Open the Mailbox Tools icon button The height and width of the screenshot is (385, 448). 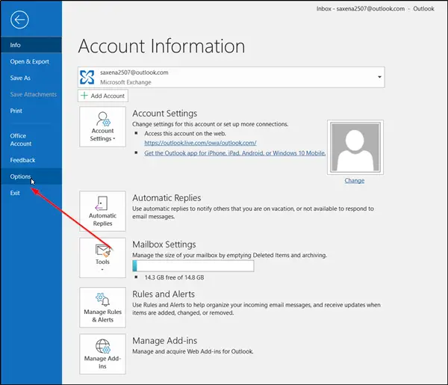pyautogui.click(x=102, y=256)
